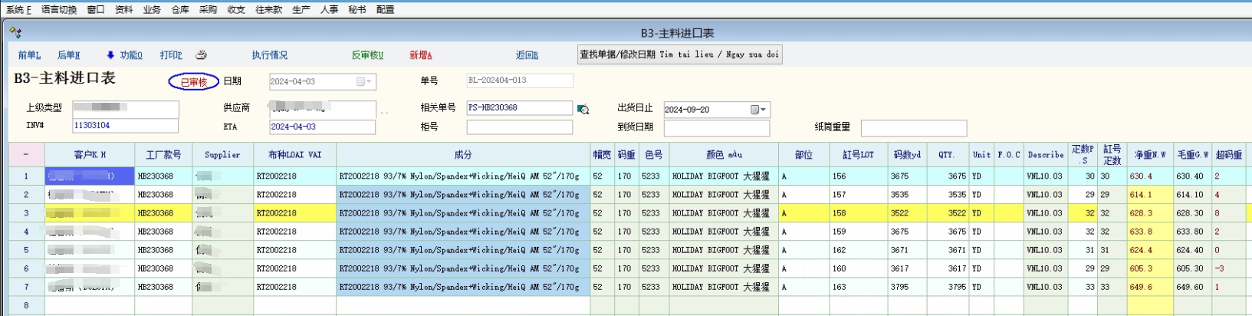Screen dimensions: 1252x316
Task: Click 返回R to return
Action: coord(527,55)
